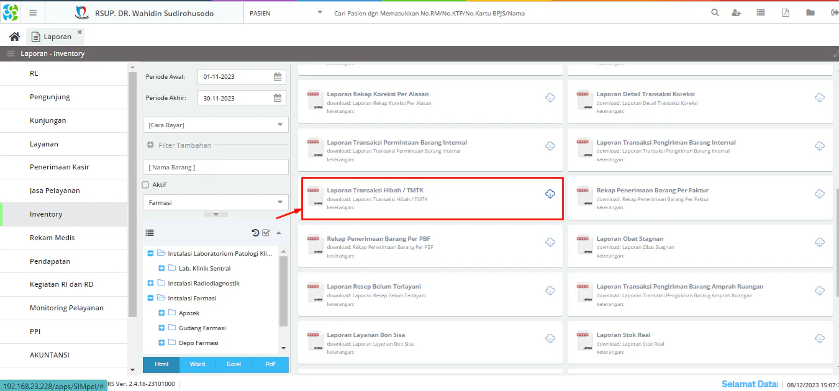This screenshot has width=839, height=391.
Task: Download Laporan Transaksi Pengiriman Barang Internal
Action: point(819,146)
